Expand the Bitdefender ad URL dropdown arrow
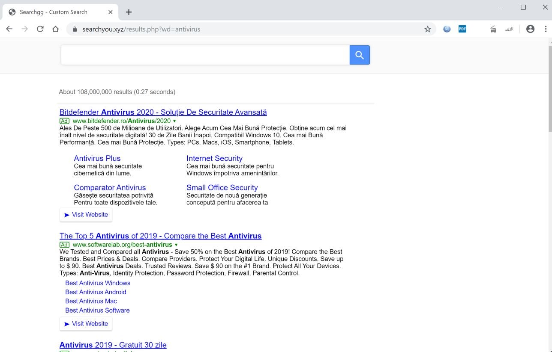Screen dimensions: 552x352 click(174, 121)
